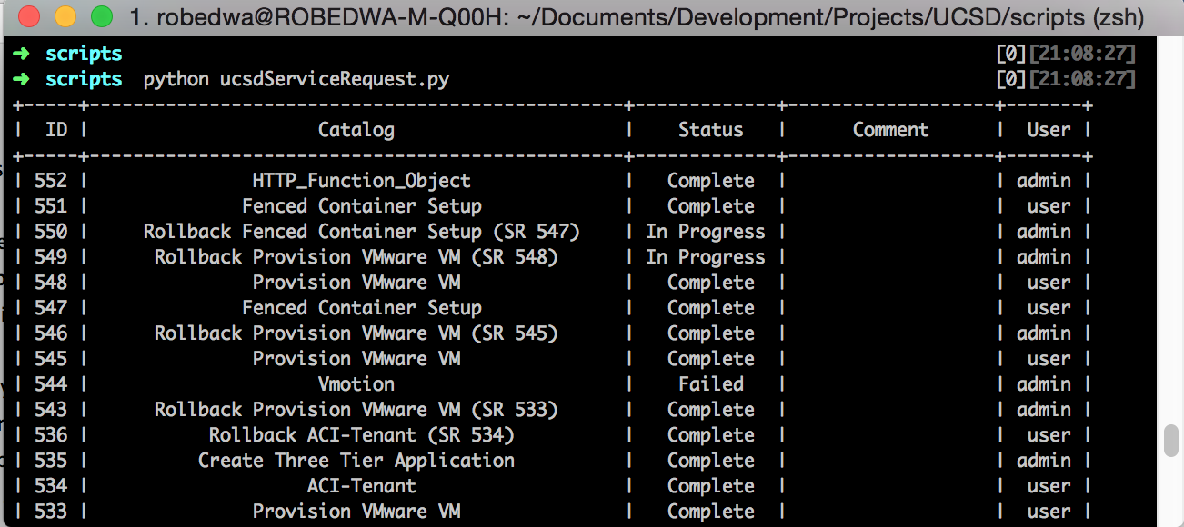
Task: Click the Catalog column header
Action: tap(356, 130)
